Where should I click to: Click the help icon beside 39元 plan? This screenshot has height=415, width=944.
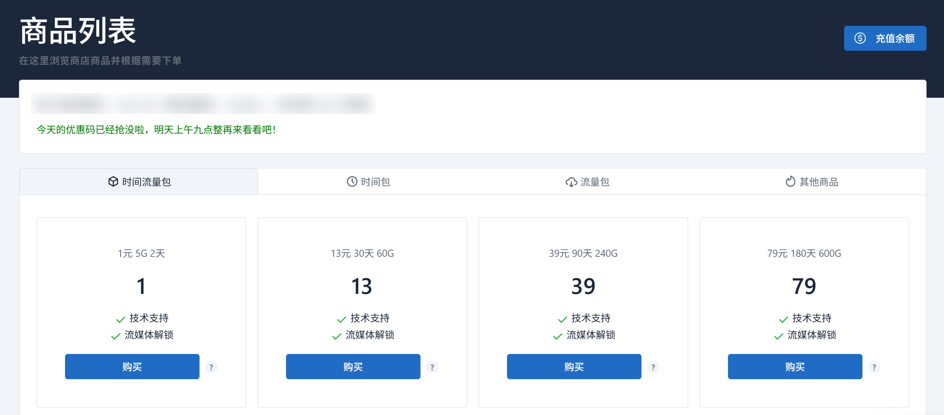click(653, 367)
